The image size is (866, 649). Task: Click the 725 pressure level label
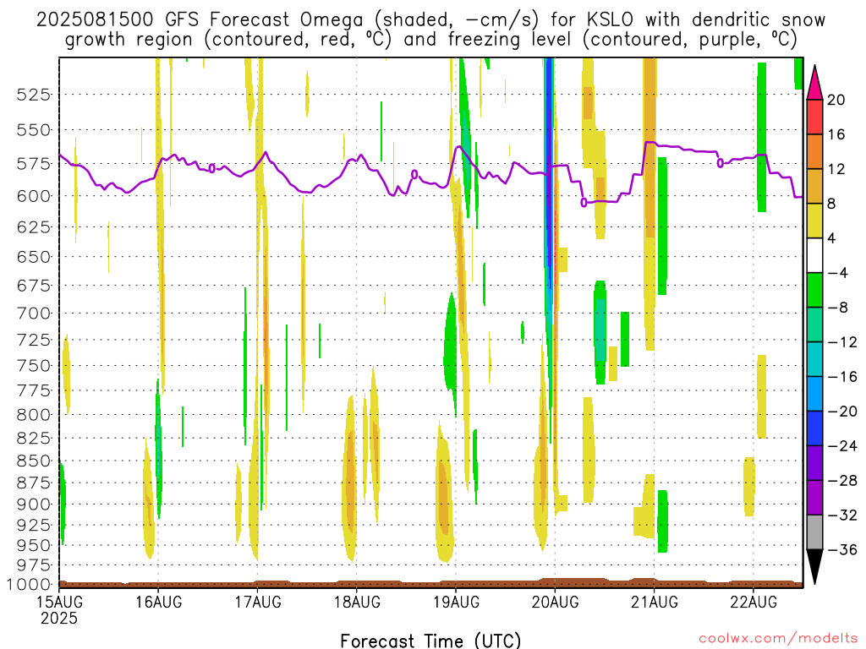[33, 340]
